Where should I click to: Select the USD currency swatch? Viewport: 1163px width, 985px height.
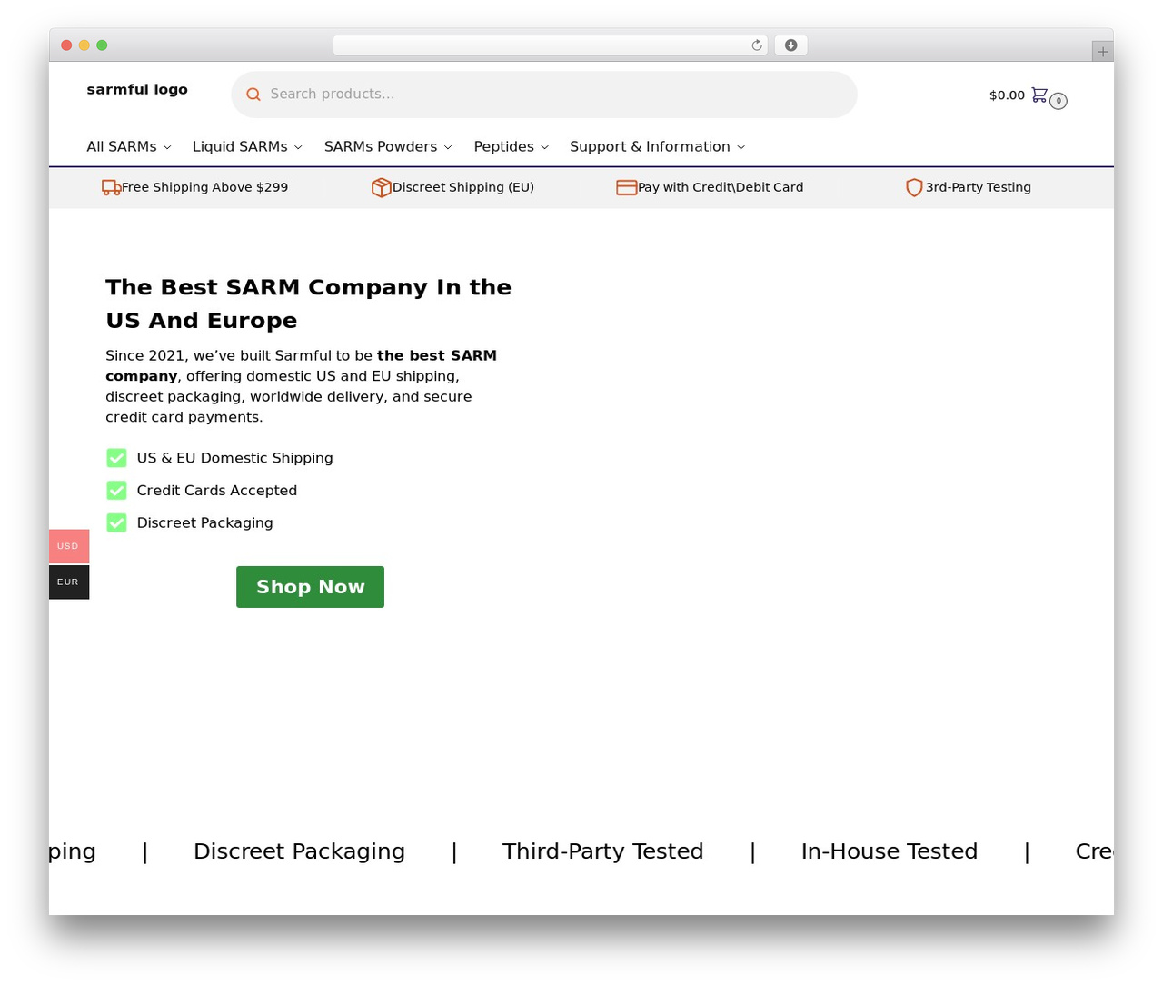(69, 546)
